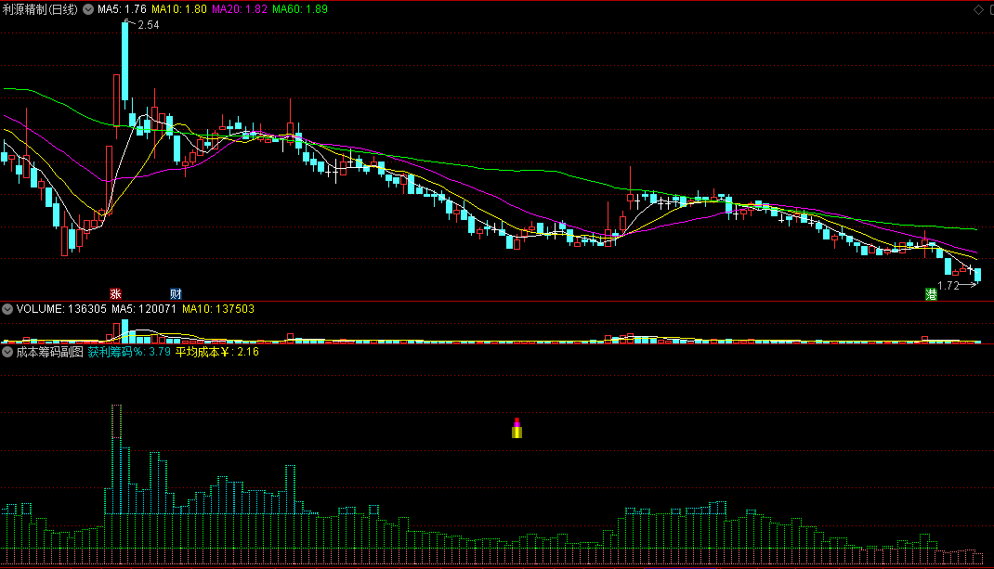
Task: Click the MA5: 1.76 label
Action: pyautogui.click(x=122, y=9)
